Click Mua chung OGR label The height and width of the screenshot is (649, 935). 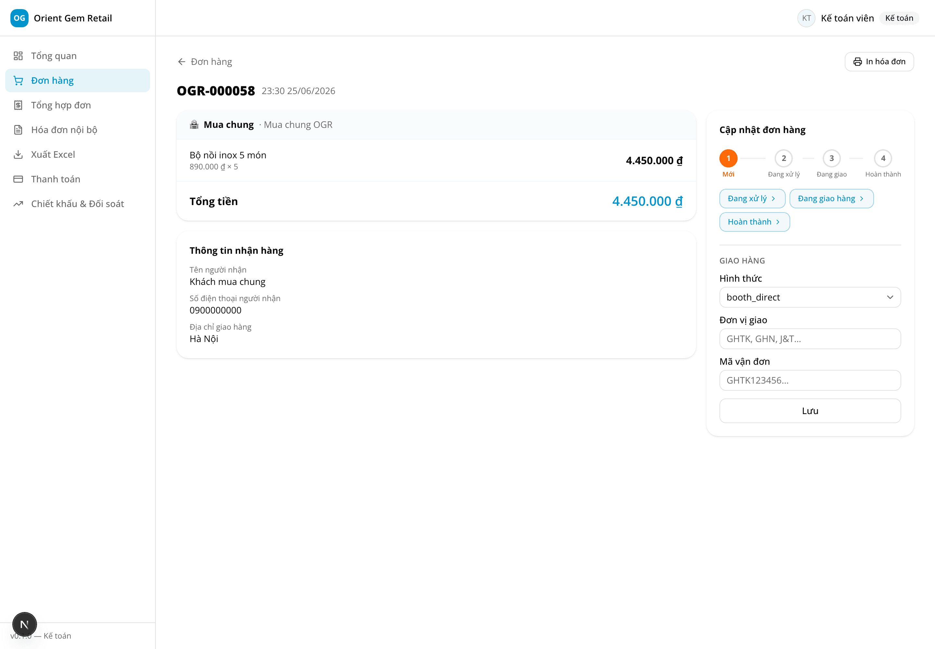298,124
